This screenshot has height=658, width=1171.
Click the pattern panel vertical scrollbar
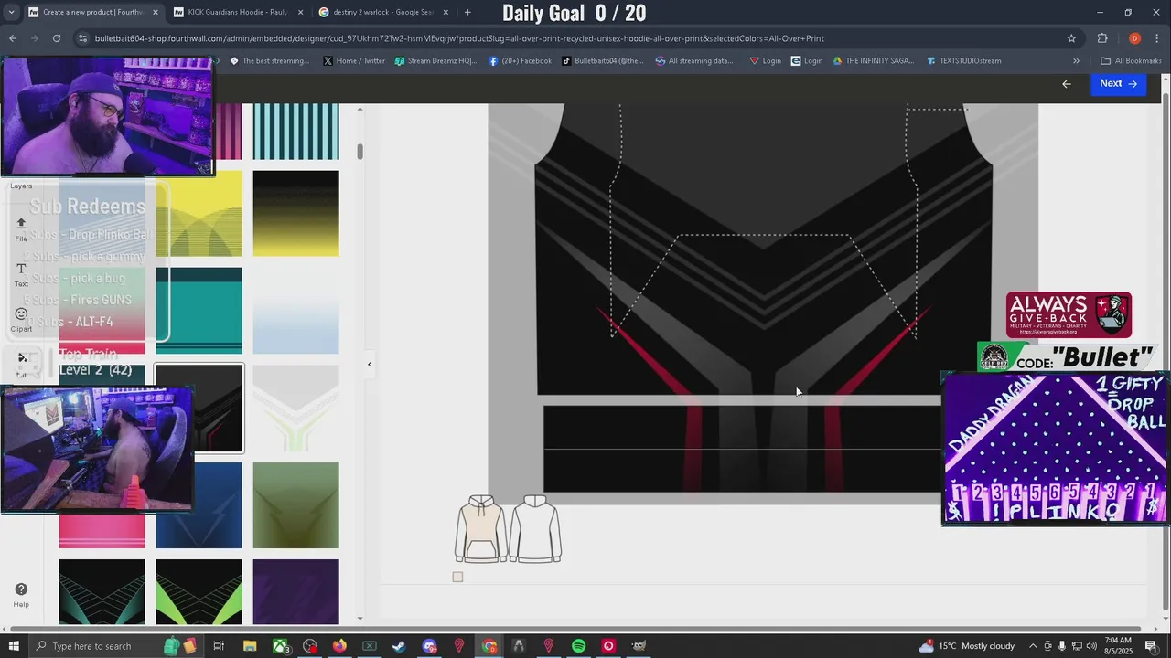360,151
